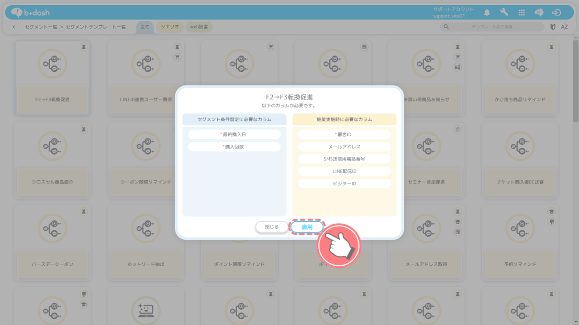Click the メールアドレス column entry
This screenshot has height=325, width=579.
click(345, 147)
